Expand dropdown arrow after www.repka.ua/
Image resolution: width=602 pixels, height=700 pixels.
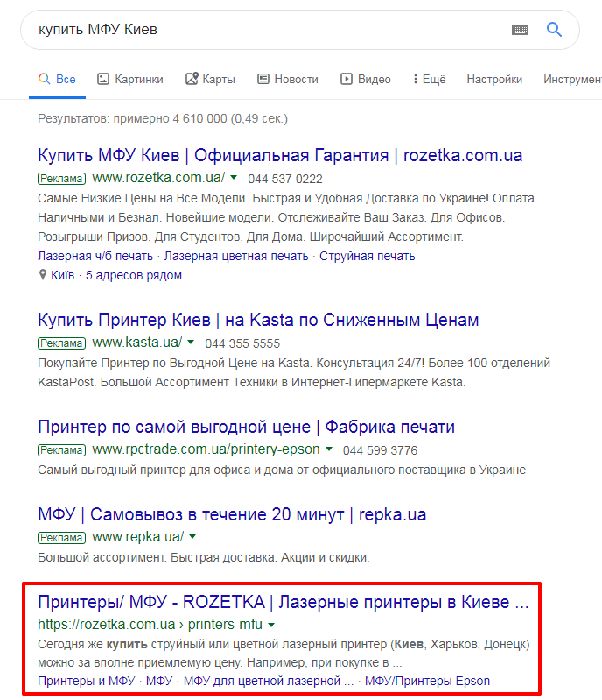pos(192,536)
